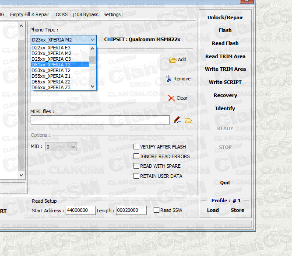This screenshot has height=256, width=292.
Task: Click the Add folder icon
Action: coord(172,60)
